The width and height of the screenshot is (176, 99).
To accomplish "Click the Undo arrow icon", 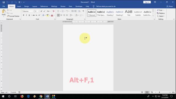I will pyautogui.click(x=7, y=2).
